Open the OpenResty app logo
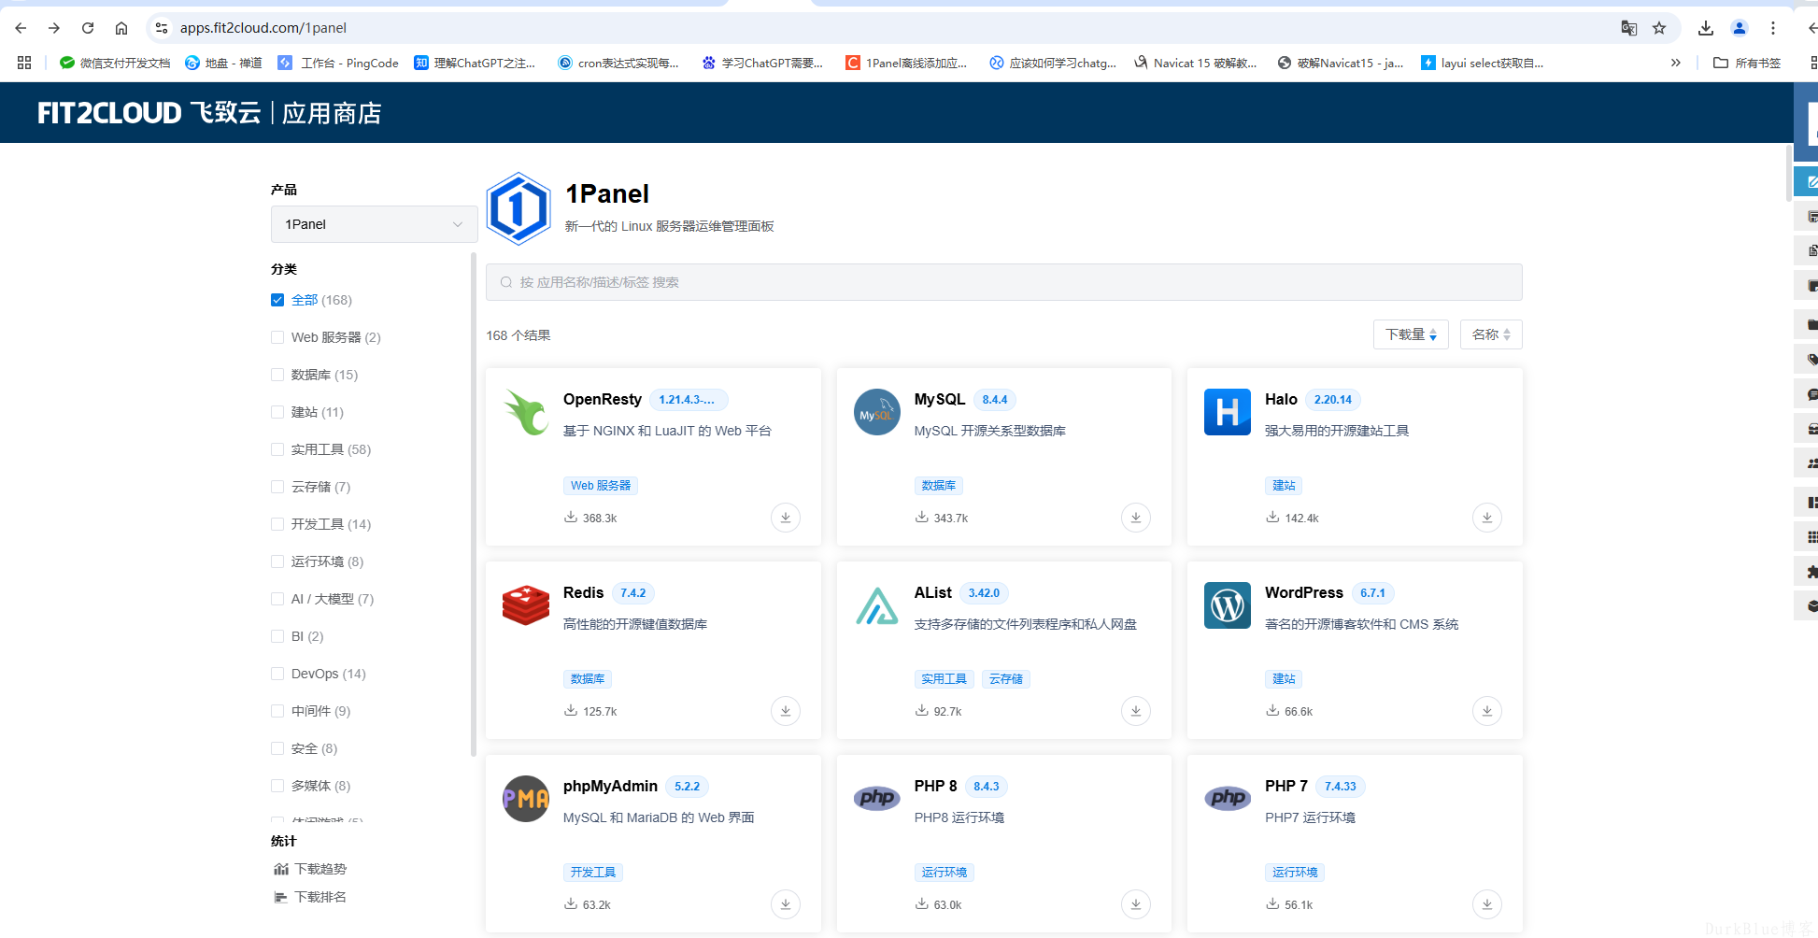This screenshot has height=938, width=1818. pos(526,412)
